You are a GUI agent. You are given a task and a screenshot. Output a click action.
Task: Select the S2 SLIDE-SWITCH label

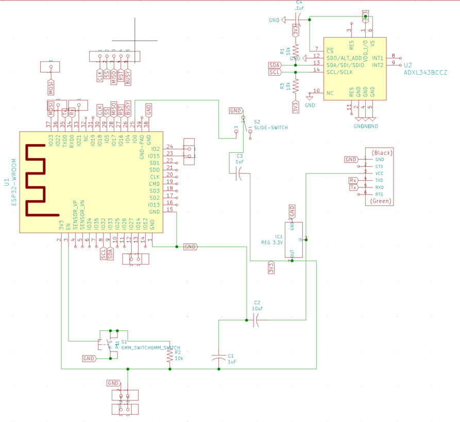[271, 125]
